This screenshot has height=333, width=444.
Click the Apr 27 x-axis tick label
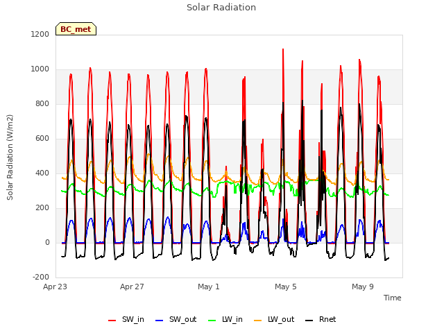pyautogui.click(x=132, y=287)
